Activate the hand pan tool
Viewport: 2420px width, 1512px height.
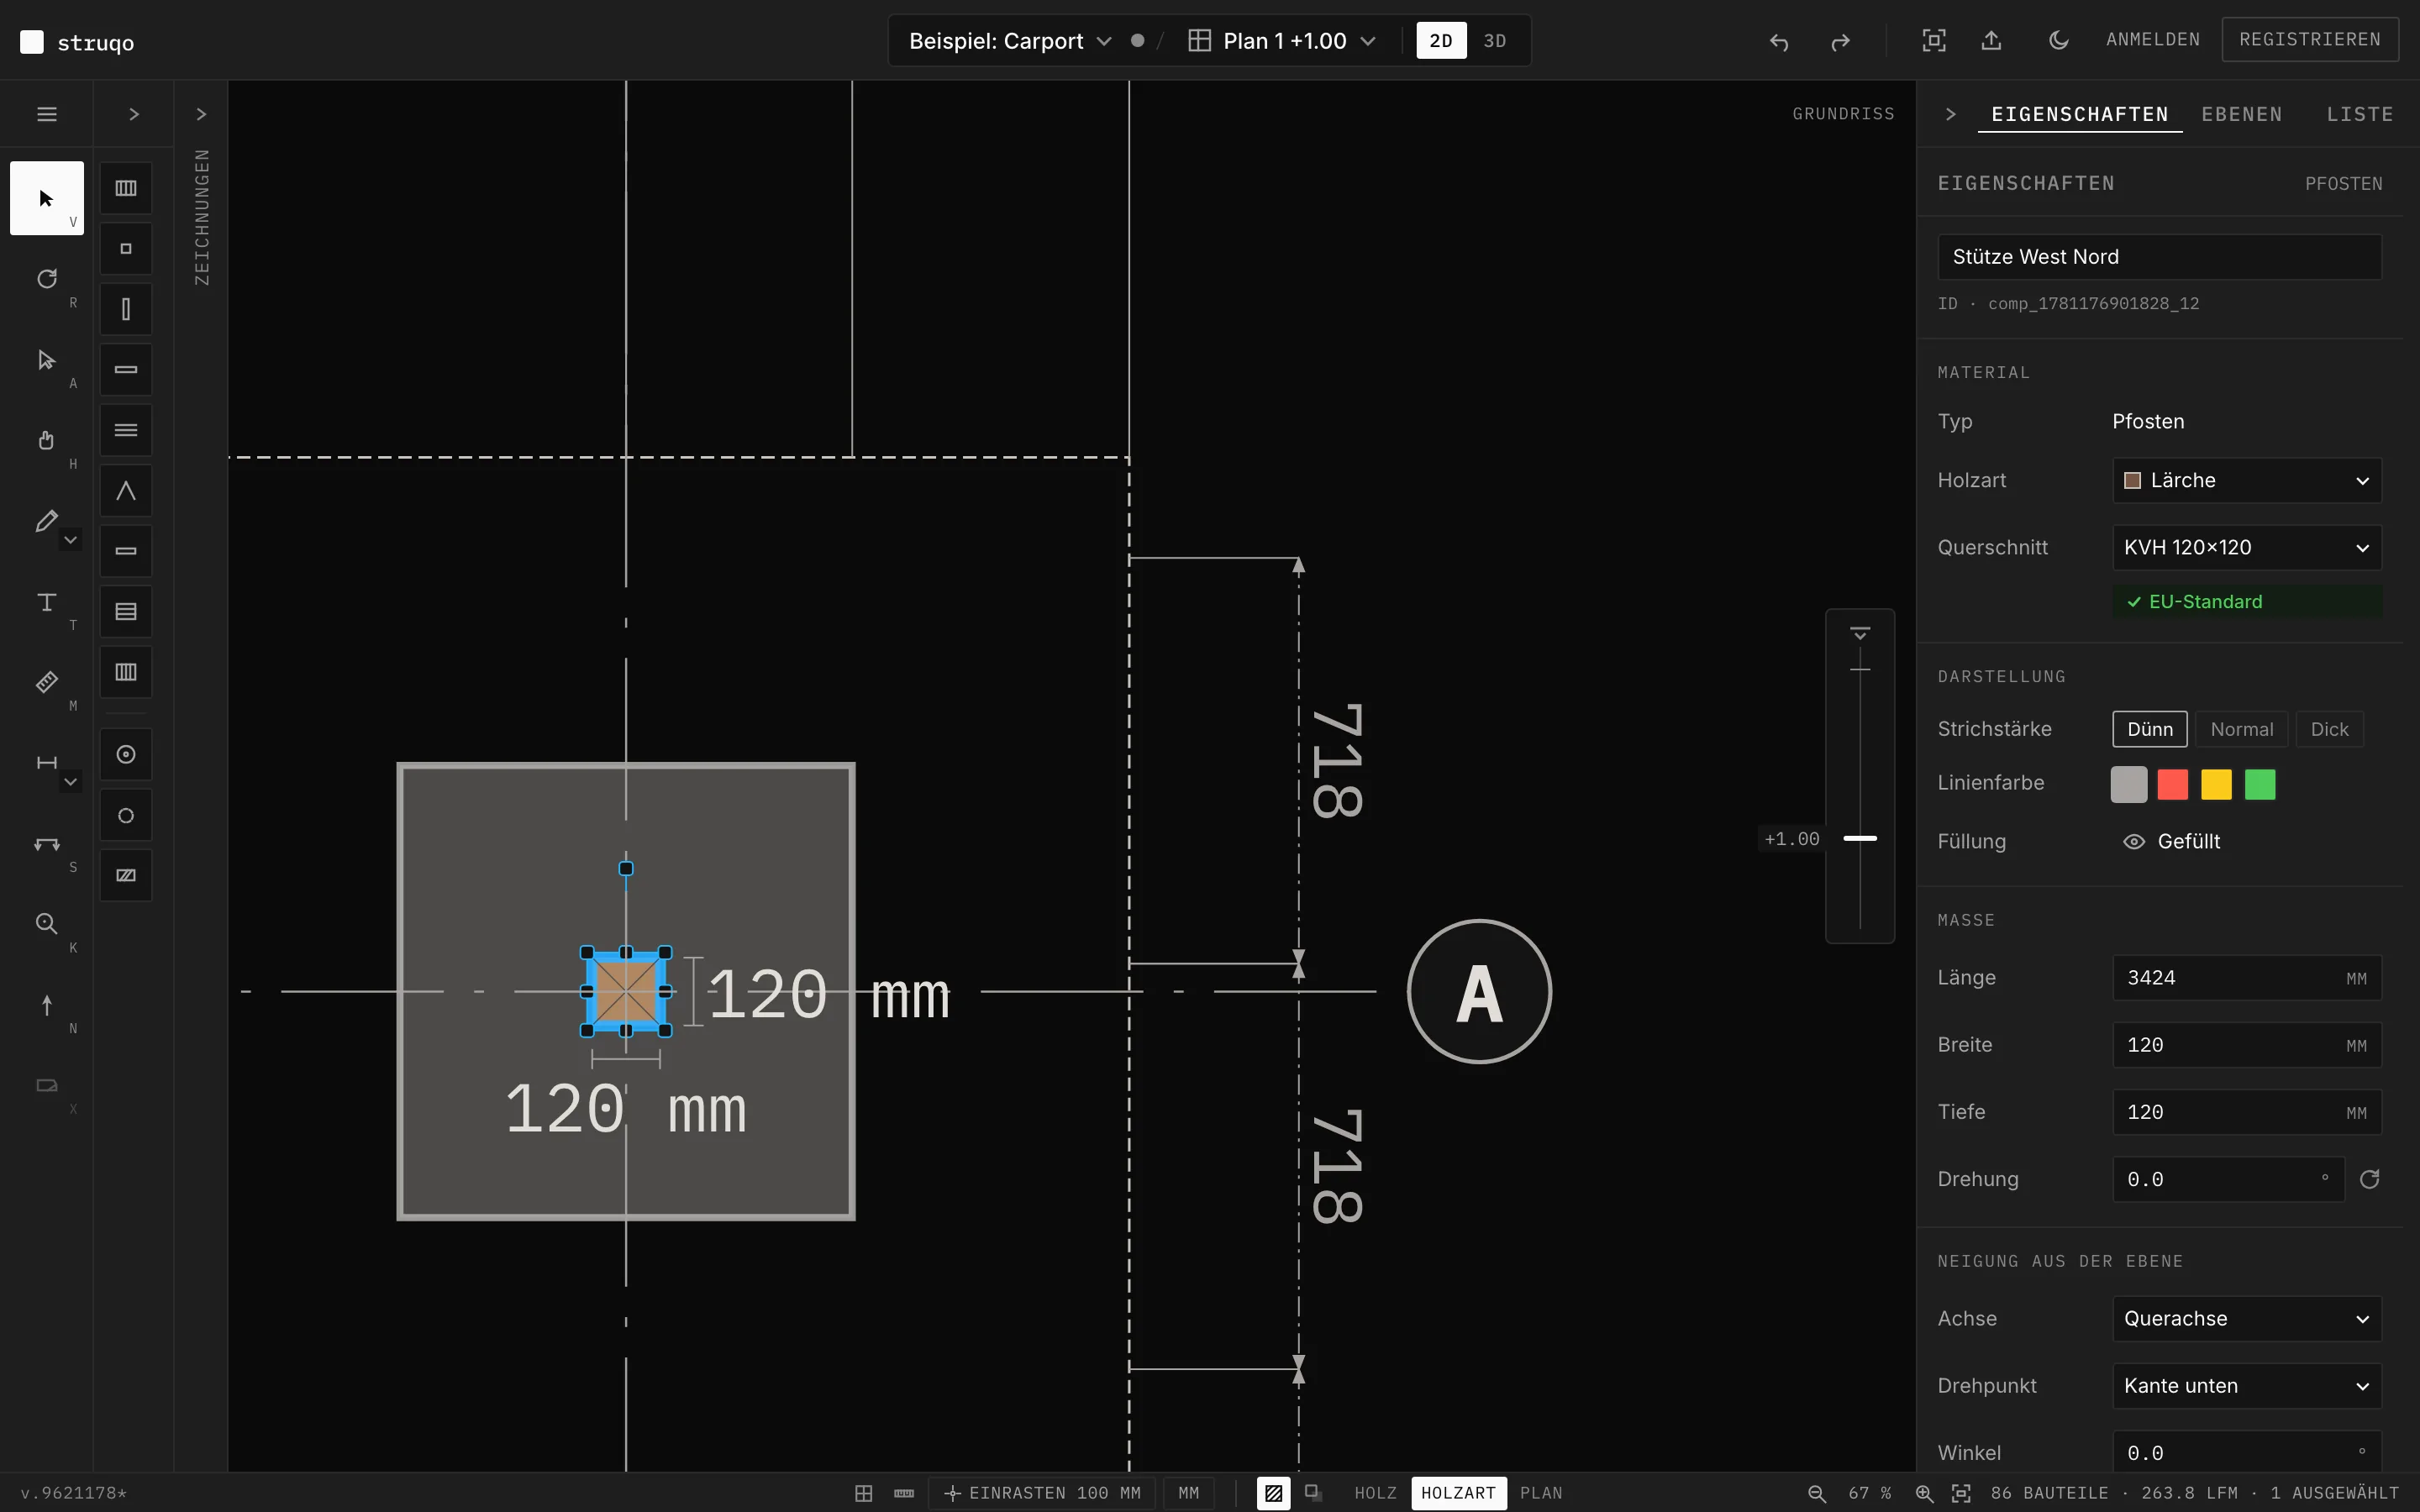[x=47, y=440]
